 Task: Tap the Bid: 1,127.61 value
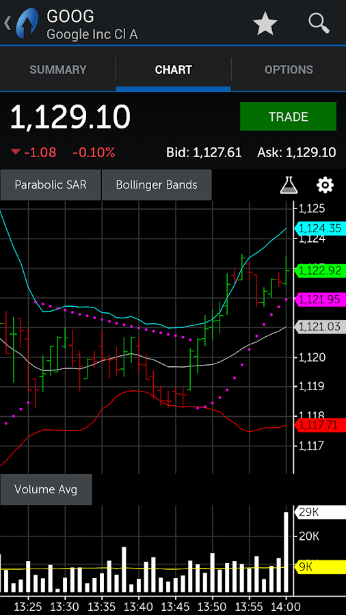204,152
